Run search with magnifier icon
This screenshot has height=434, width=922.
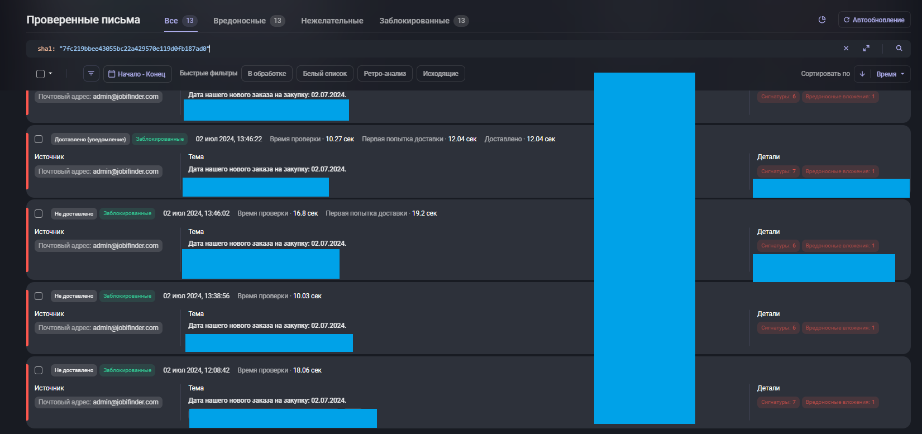click(899, 49)
